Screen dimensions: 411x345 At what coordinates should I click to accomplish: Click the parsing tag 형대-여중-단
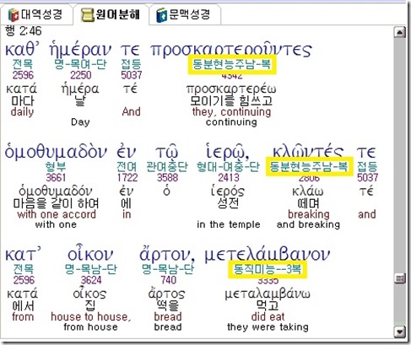[228, 167]
